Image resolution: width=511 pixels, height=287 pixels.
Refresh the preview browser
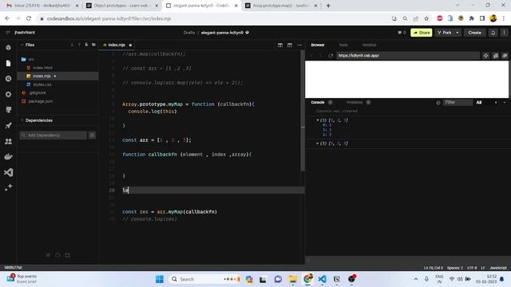(331, 56)
